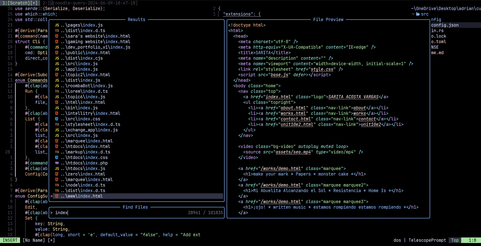This screenshot has width=481, height=246.
Task: Select the JS icon beside ..\pages\index.js
Action: (57, 25)
